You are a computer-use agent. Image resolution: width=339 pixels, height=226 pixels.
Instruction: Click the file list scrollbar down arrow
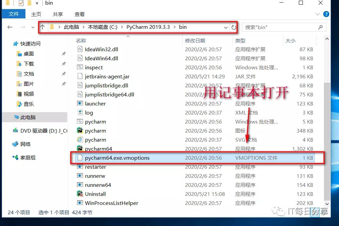coord(327,204)
